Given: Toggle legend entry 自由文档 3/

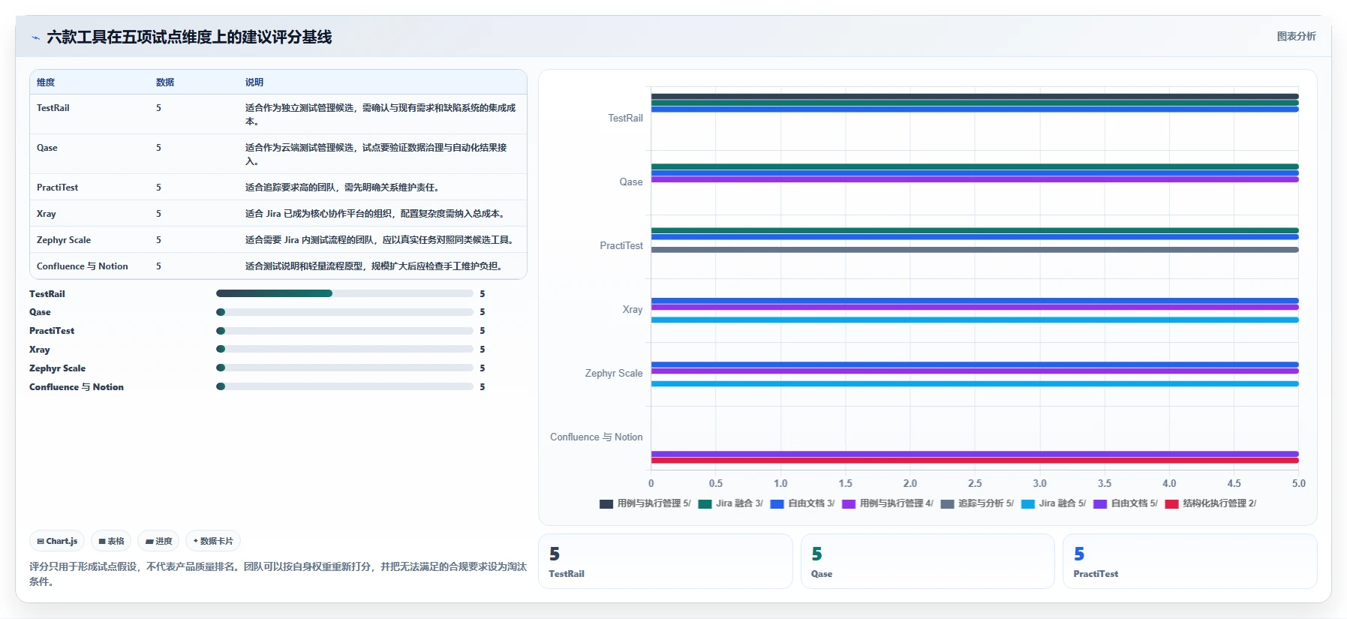Looking at the screenshot, I should click(x=802, y=503).
